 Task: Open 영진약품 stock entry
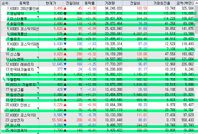click(17, 100)
